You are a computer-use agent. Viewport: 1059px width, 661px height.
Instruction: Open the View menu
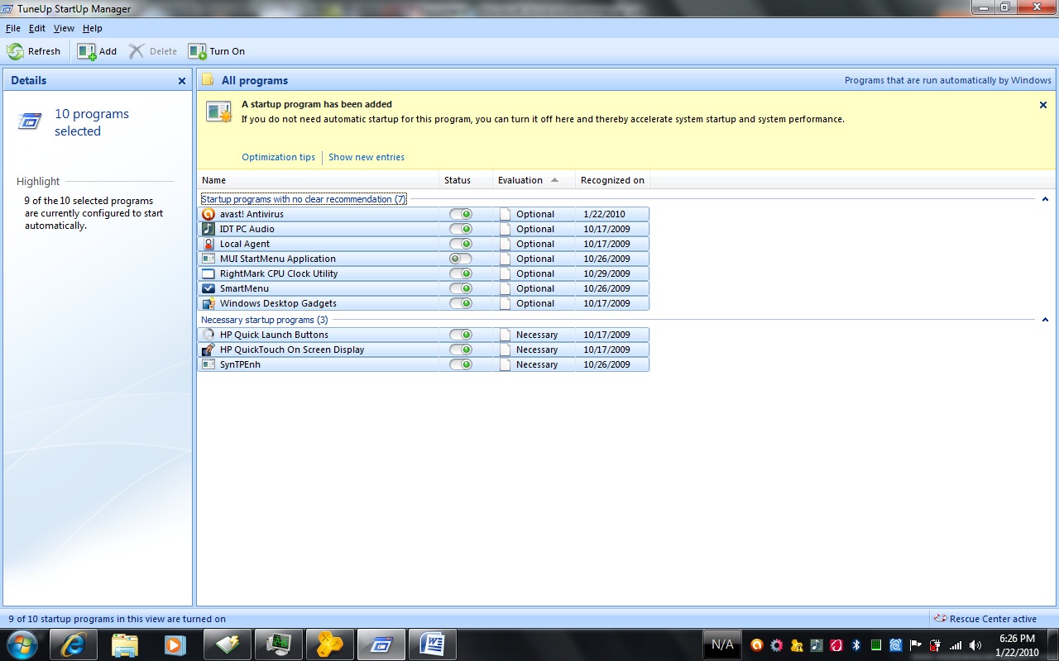pos(64,28)
